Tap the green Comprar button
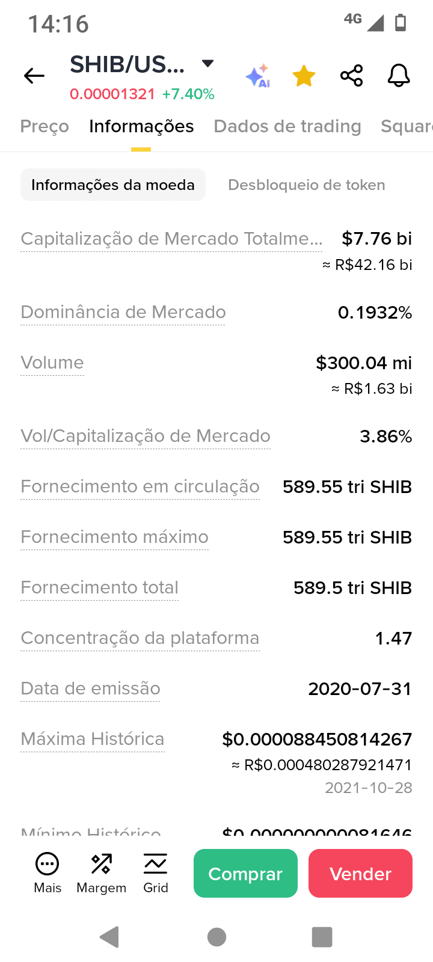Screen dimensions: 433x962 (x=245, y=873)
